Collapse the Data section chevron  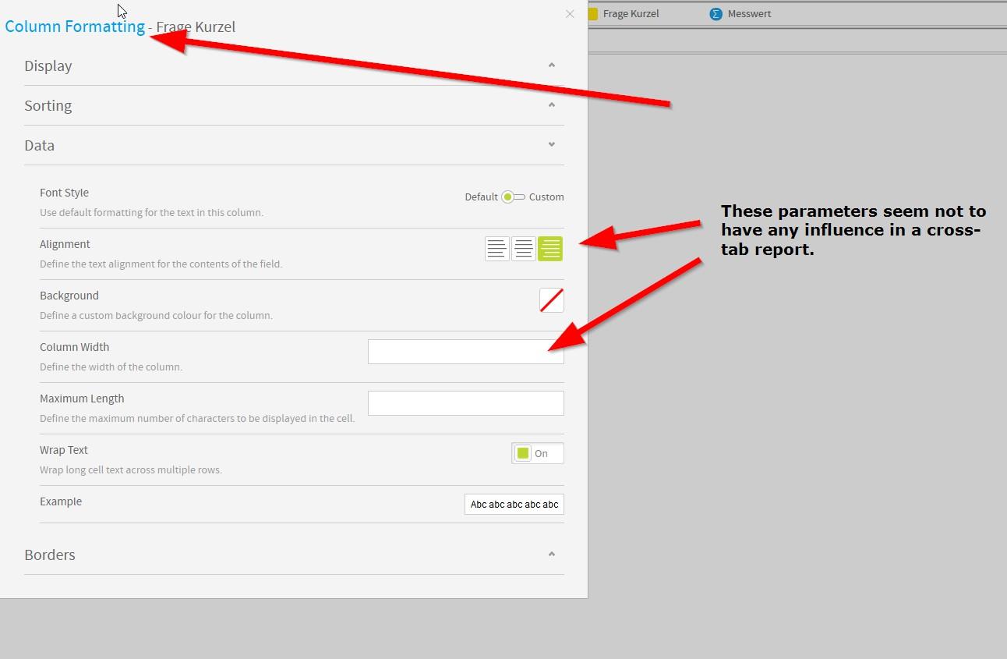[x=552, y=145]
